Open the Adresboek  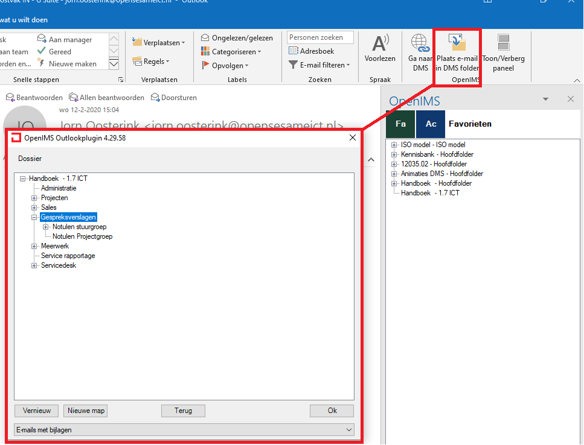(x=312, y=51)
